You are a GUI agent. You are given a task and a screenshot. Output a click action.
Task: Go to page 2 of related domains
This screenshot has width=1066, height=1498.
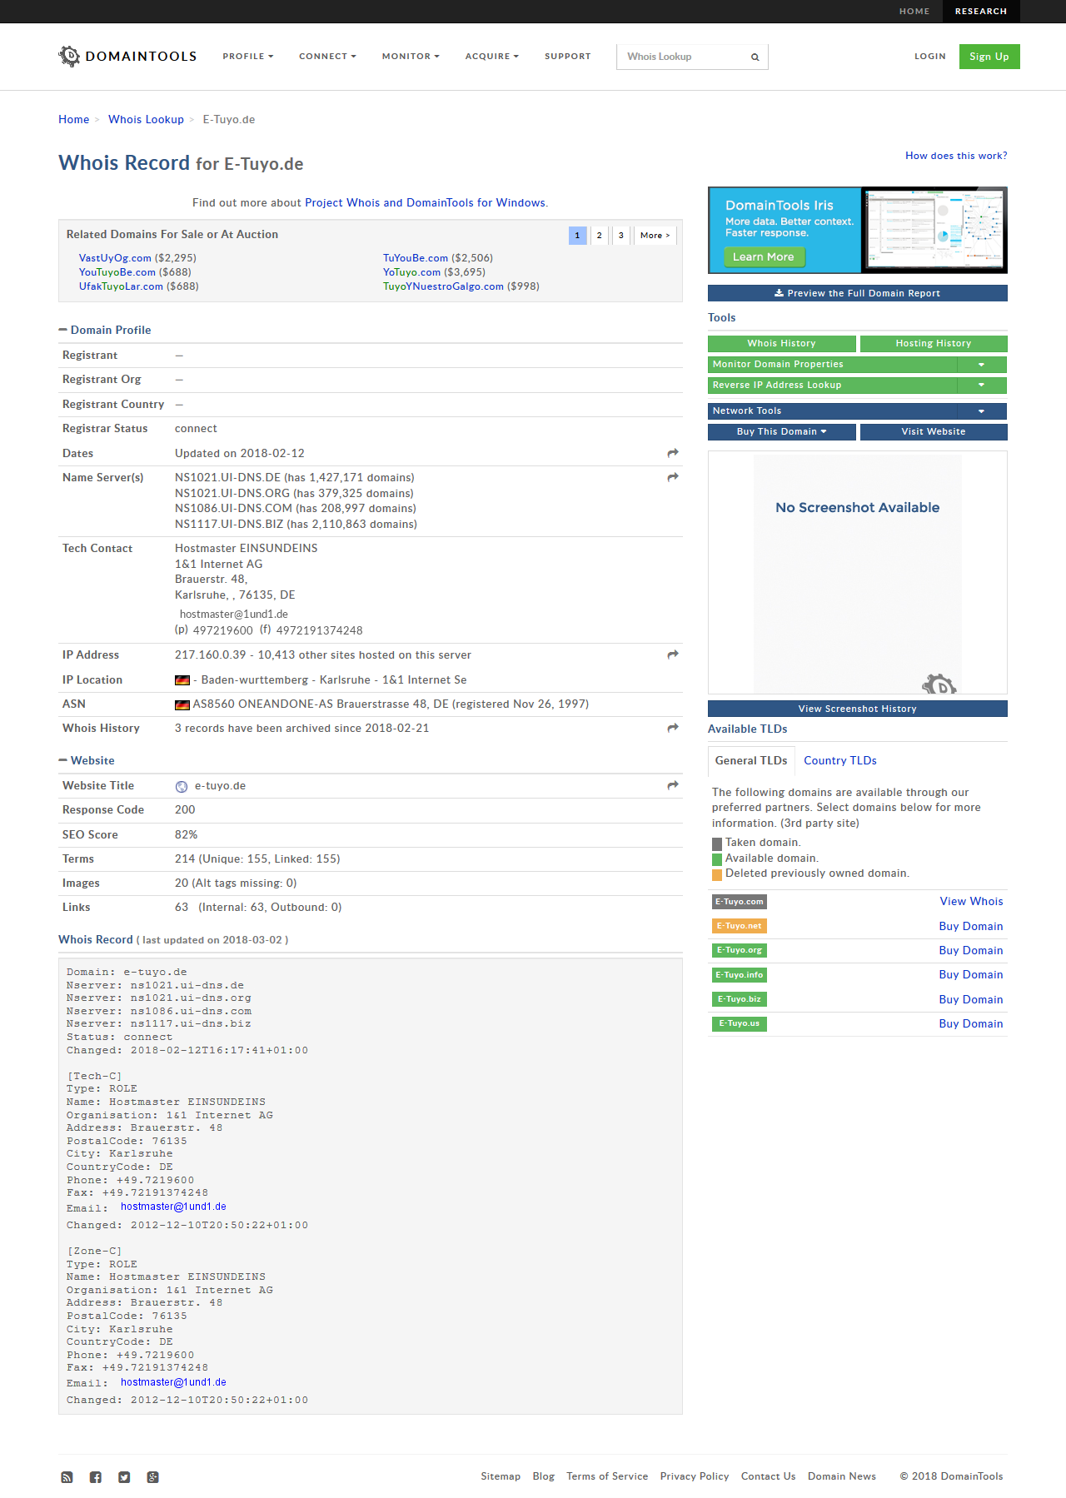click(599, 236)
